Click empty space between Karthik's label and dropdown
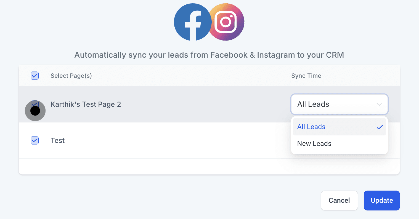Image resolution: width=419 pixels, height=219 pixels. point(204,104)
